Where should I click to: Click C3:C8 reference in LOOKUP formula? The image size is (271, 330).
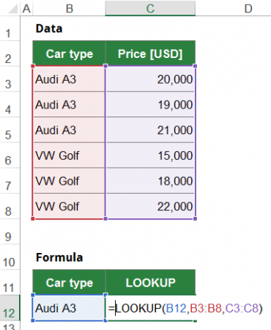[242, 308]
